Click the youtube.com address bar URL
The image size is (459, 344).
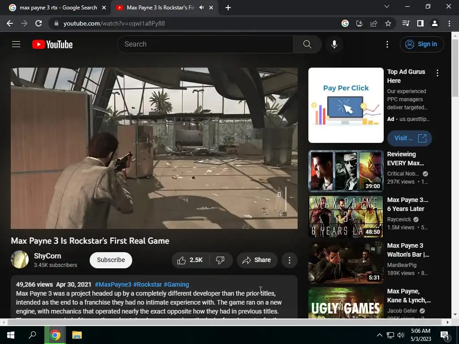click(114, 23)
